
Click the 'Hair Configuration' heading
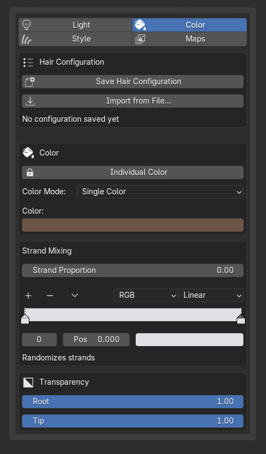pyautogui.click(x=71, y=62)
